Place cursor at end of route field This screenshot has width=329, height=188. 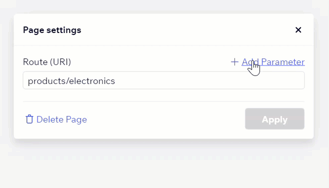(210, 81)
